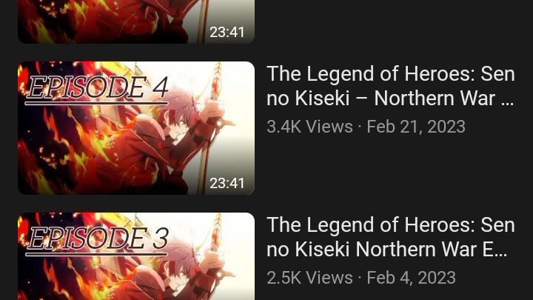Click the Feb 21, 2023 upload date
The height and width of the screenshot is (300, 533).
tap(416, 127)
